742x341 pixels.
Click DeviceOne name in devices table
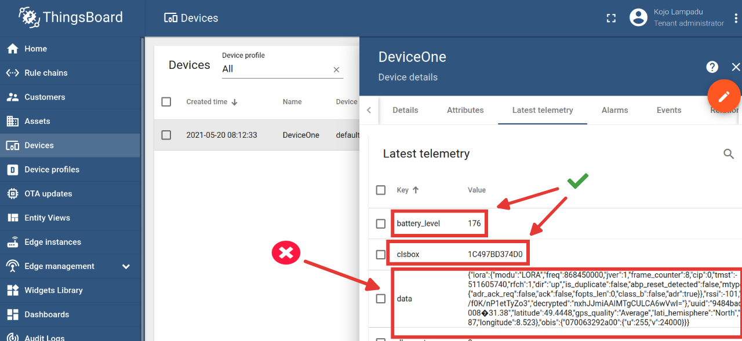pyautogui.click(x=301, y=135)
